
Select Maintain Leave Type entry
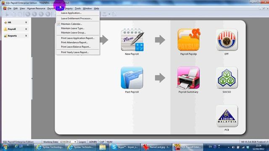78,28
